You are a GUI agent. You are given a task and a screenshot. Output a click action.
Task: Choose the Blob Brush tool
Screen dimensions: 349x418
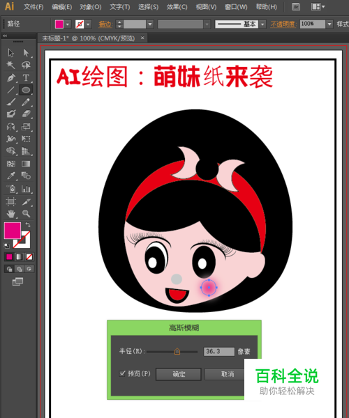[x=10, y=114]
